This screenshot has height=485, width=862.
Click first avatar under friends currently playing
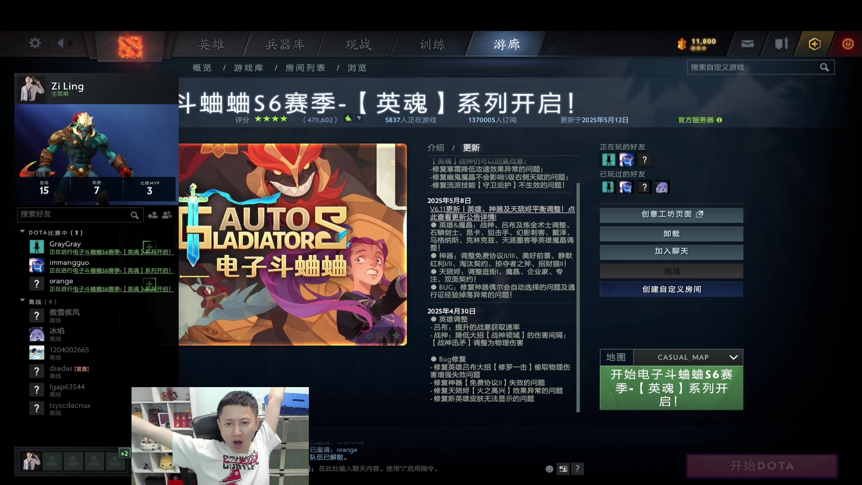[608, 160]
